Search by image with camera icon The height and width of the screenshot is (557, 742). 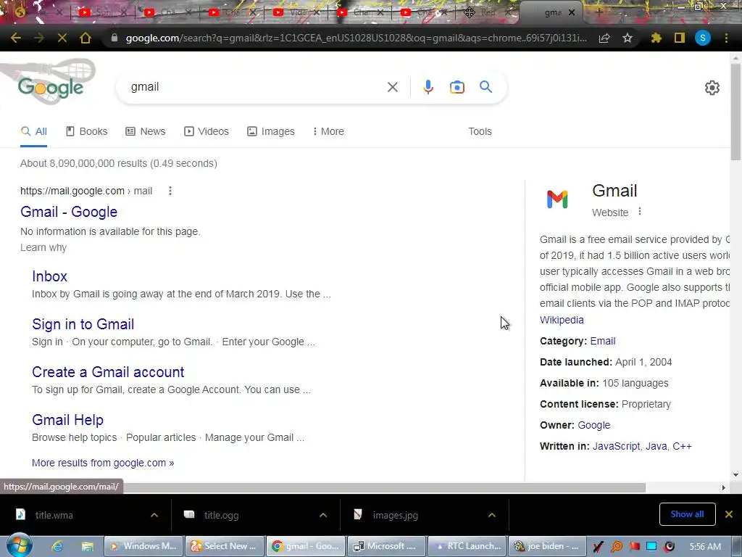[x=457, y=87]
